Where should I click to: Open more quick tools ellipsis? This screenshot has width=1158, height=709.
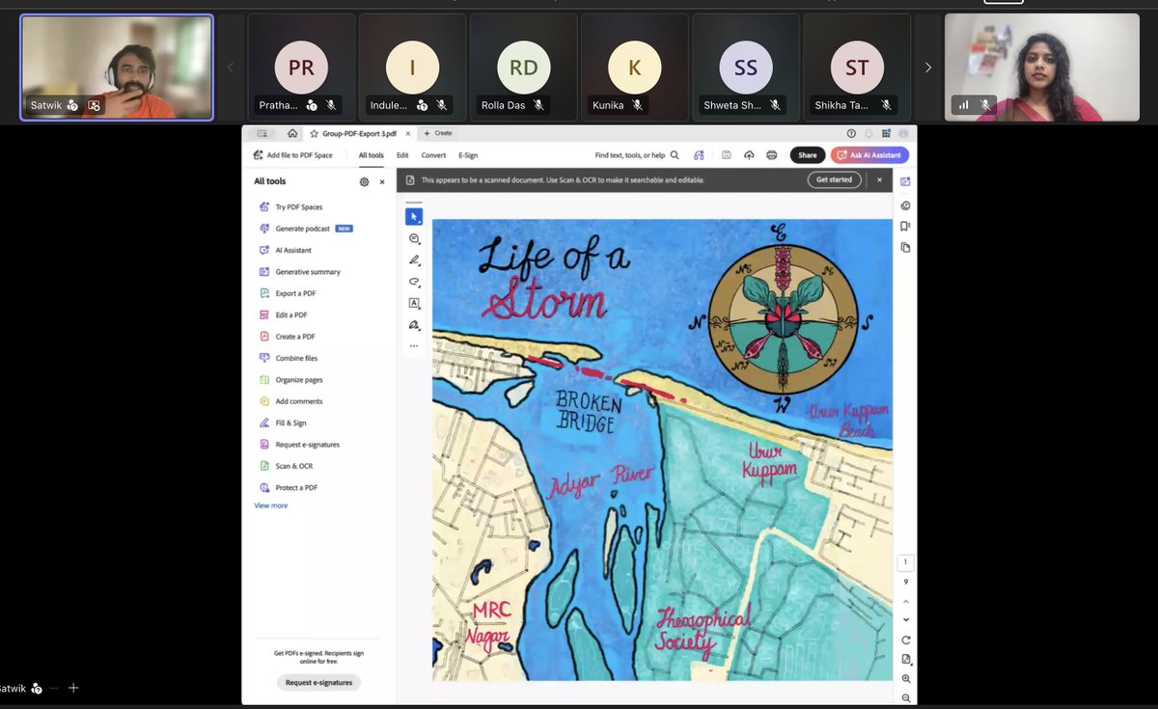pos(414,345)
